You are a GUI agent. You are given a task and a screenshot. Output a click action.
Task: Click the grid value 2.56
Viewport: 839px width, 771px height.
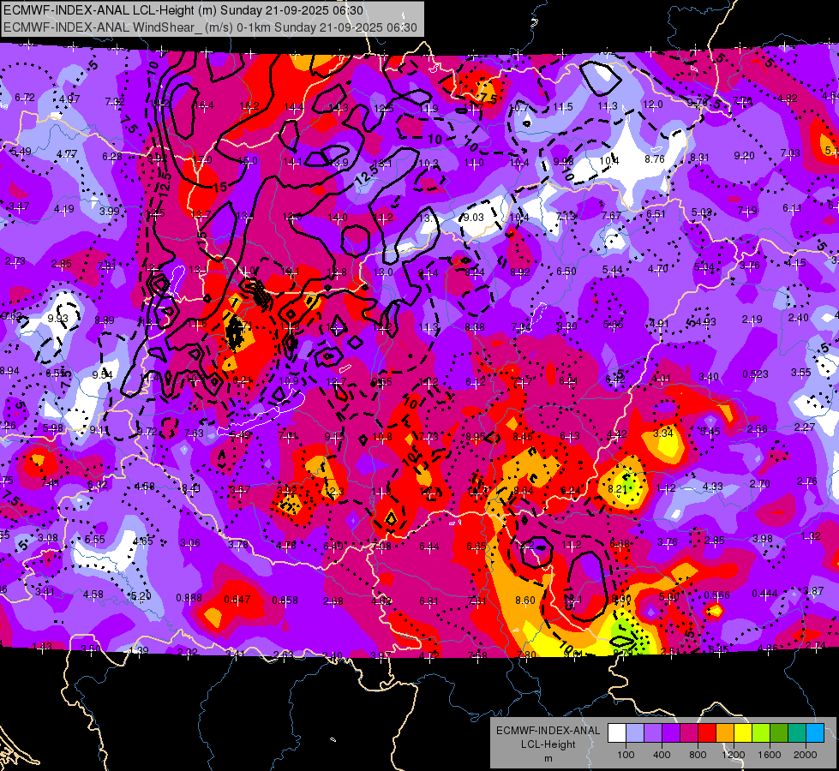757,428
